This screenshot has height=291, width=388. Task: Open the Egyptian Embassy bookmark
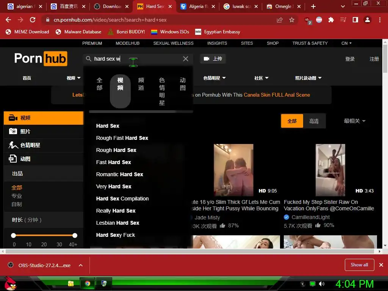tap(218, 32)
